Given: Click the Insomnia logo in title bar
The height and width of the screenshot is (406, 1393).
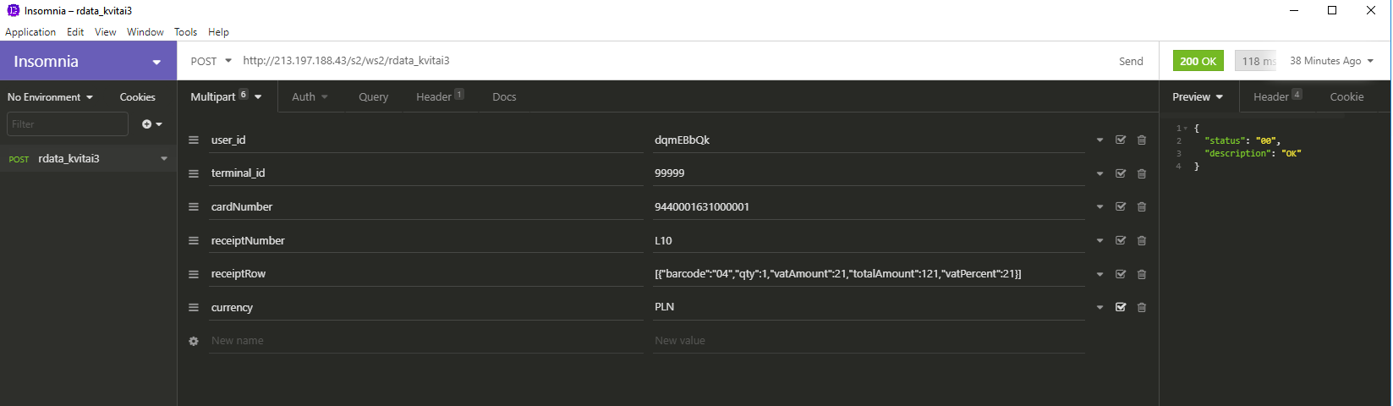Looking at the screenshot, I should [13, 11].
